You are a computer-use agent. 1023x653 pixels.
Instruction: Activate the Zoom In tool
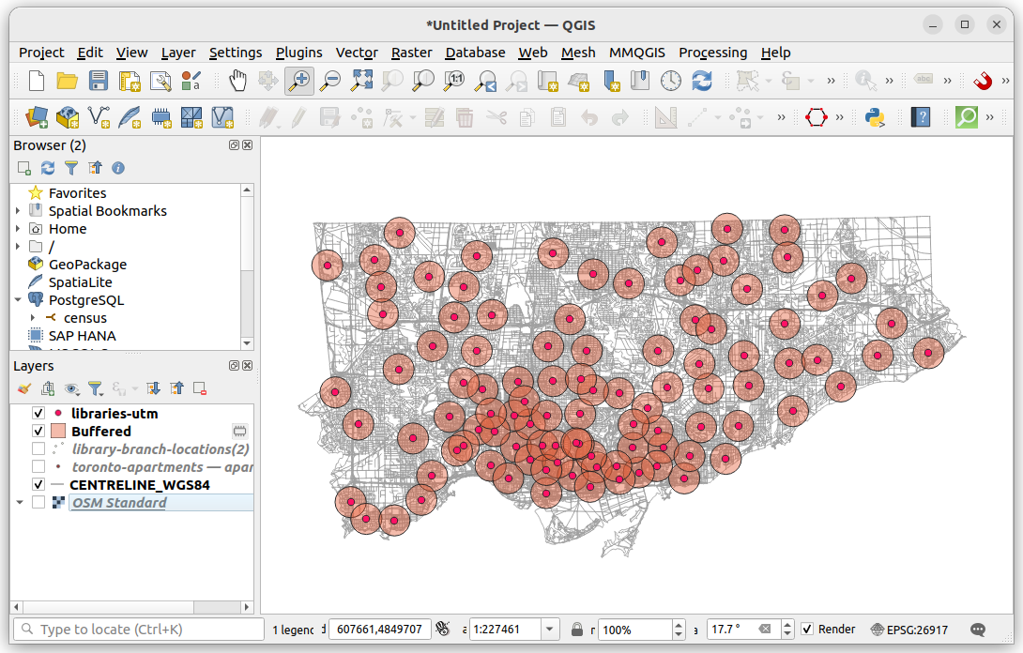(298, 82)
